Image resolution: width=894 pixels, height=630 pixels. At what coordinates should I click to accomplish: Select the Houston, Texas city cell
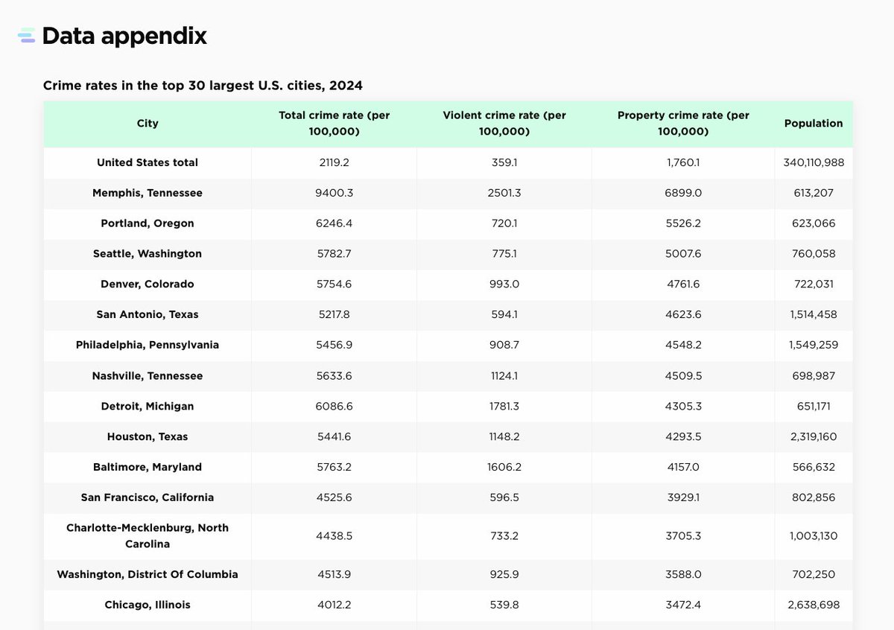coord(148,437)
